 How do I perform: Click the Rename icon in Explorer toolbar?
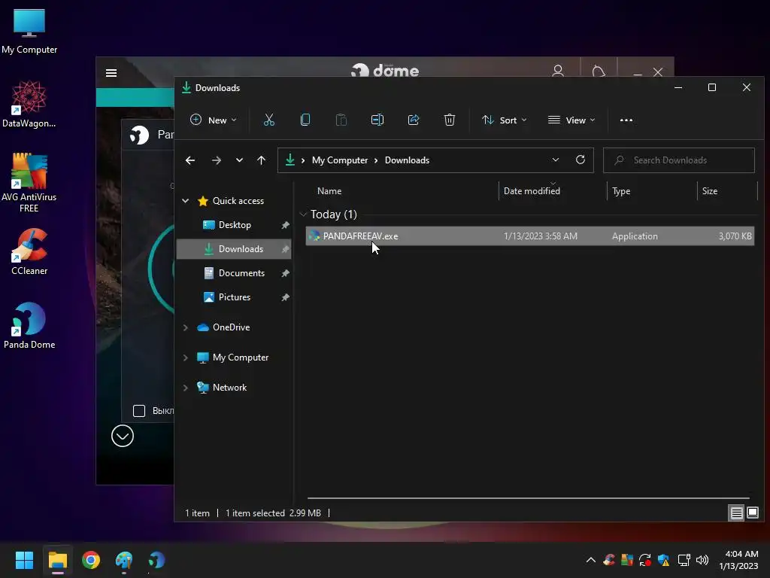377,120
